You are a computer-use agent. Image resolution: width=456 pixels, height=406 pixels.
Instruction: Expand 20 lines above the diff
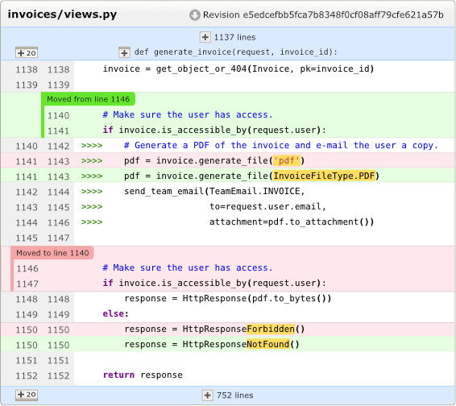(27, 52)
